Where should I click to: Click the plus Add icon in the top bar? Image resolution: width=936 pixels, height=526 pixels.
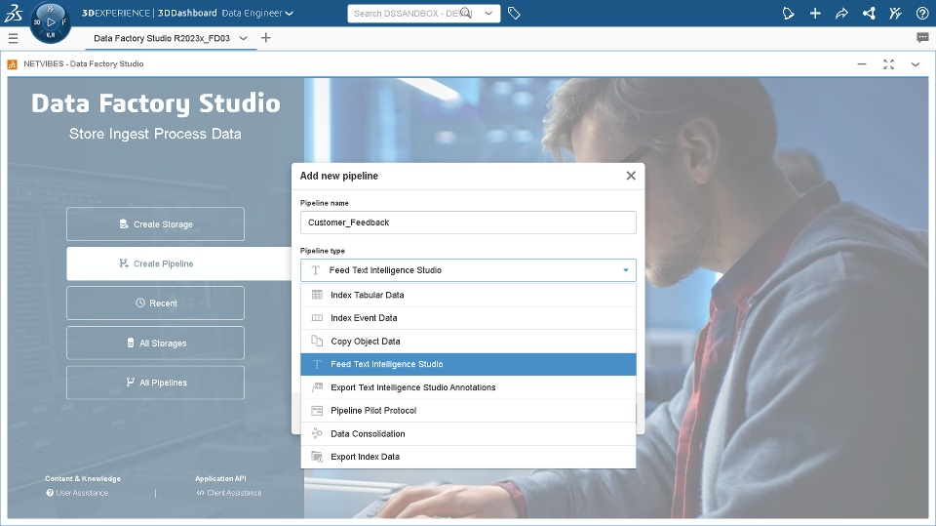(815, 13)
